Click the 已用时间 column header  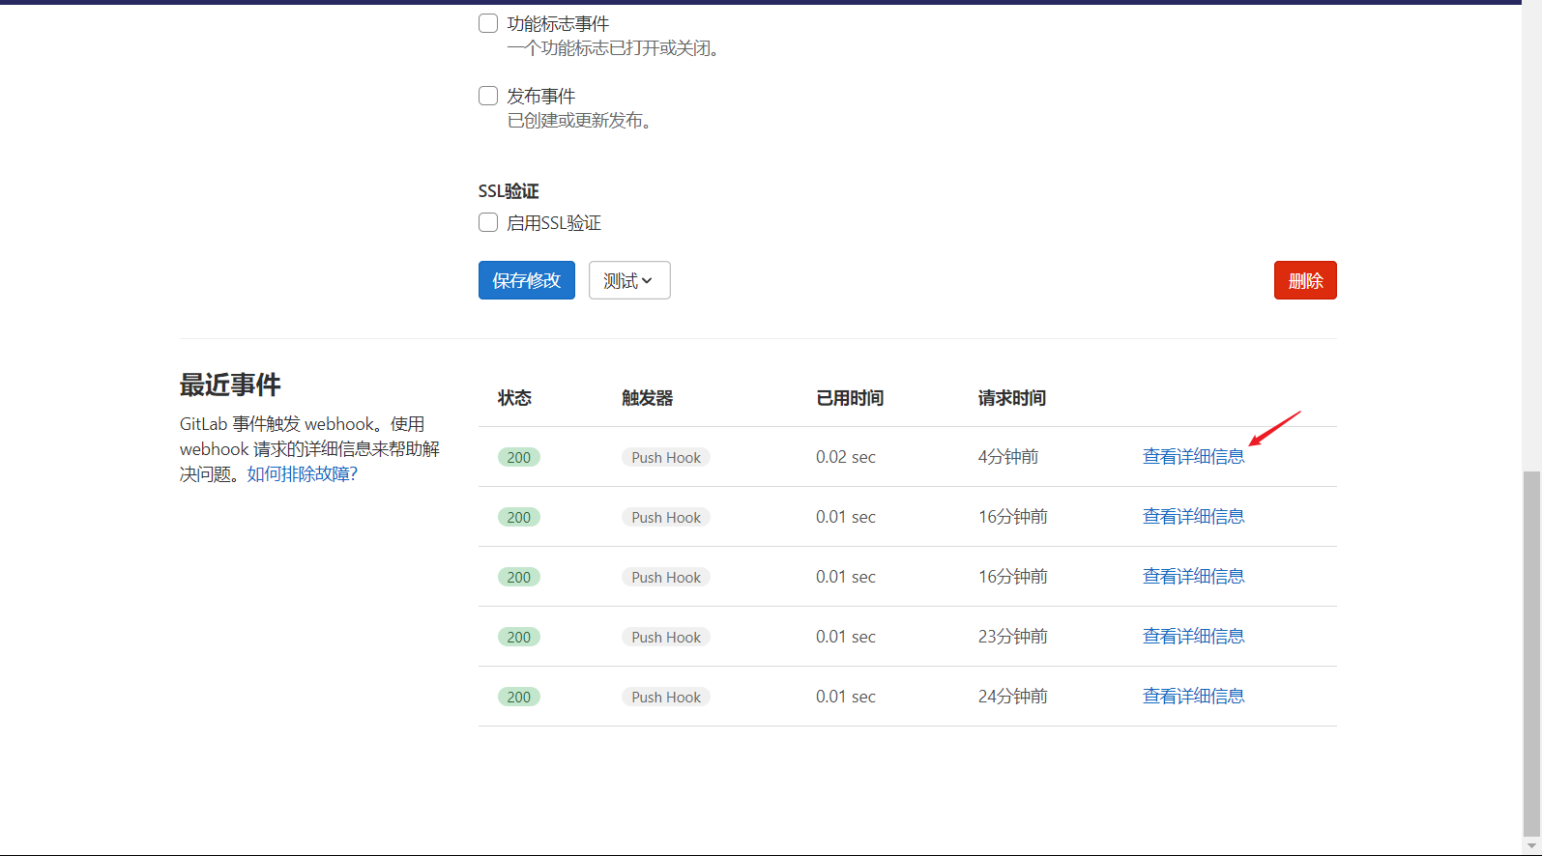coord(850,398)
